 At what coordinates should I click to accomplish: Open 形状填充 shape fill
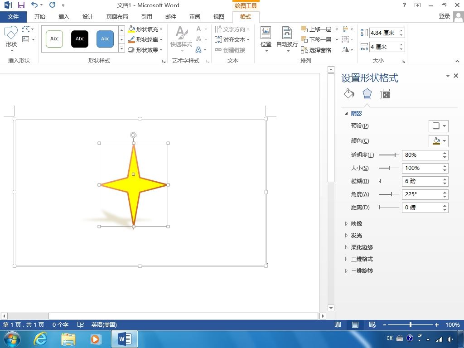[145, 29]
